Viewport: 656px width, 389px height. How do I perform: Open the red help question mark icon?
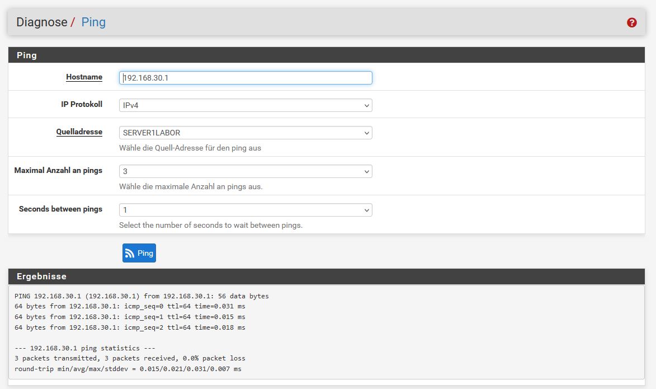631,23
